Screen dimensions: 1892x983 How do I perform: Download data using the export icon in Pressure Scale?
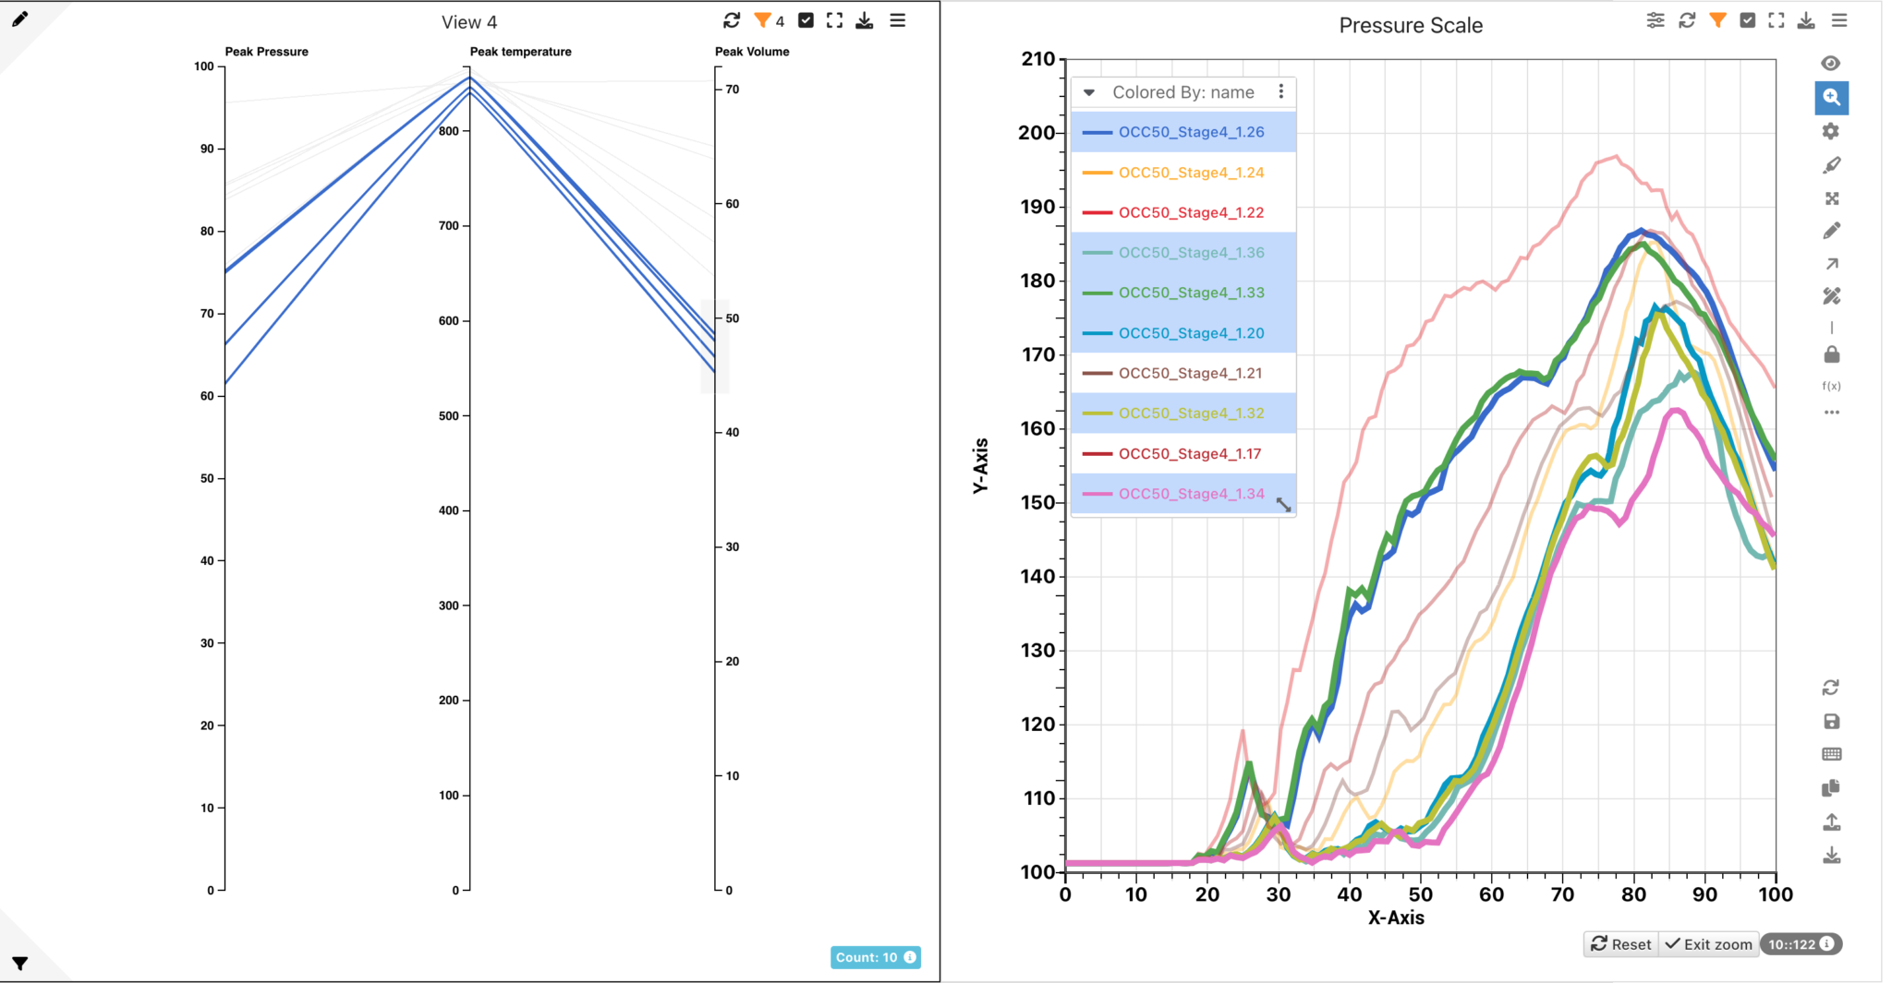click(1807, 19)
